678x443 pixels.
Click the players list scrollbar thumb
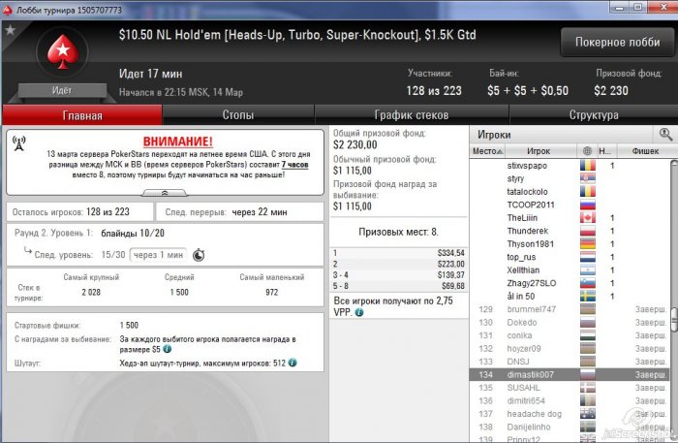[674, 319]
